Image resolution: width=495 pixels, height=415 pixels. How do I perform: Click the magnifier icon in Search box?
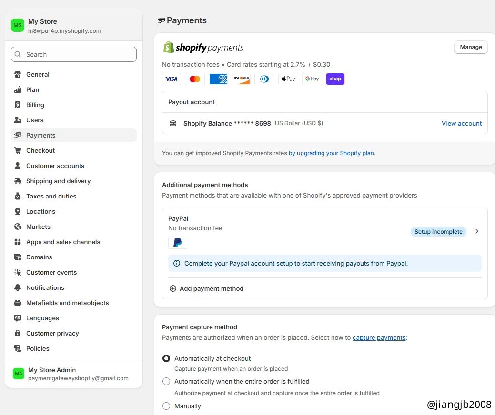click(x=18, y=54)
